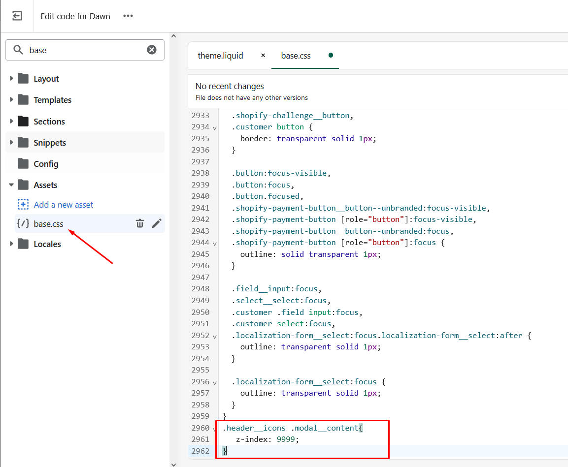The image size is (568, 467).
Task: Click the search magnifier icon
Action: pos(18,50)
